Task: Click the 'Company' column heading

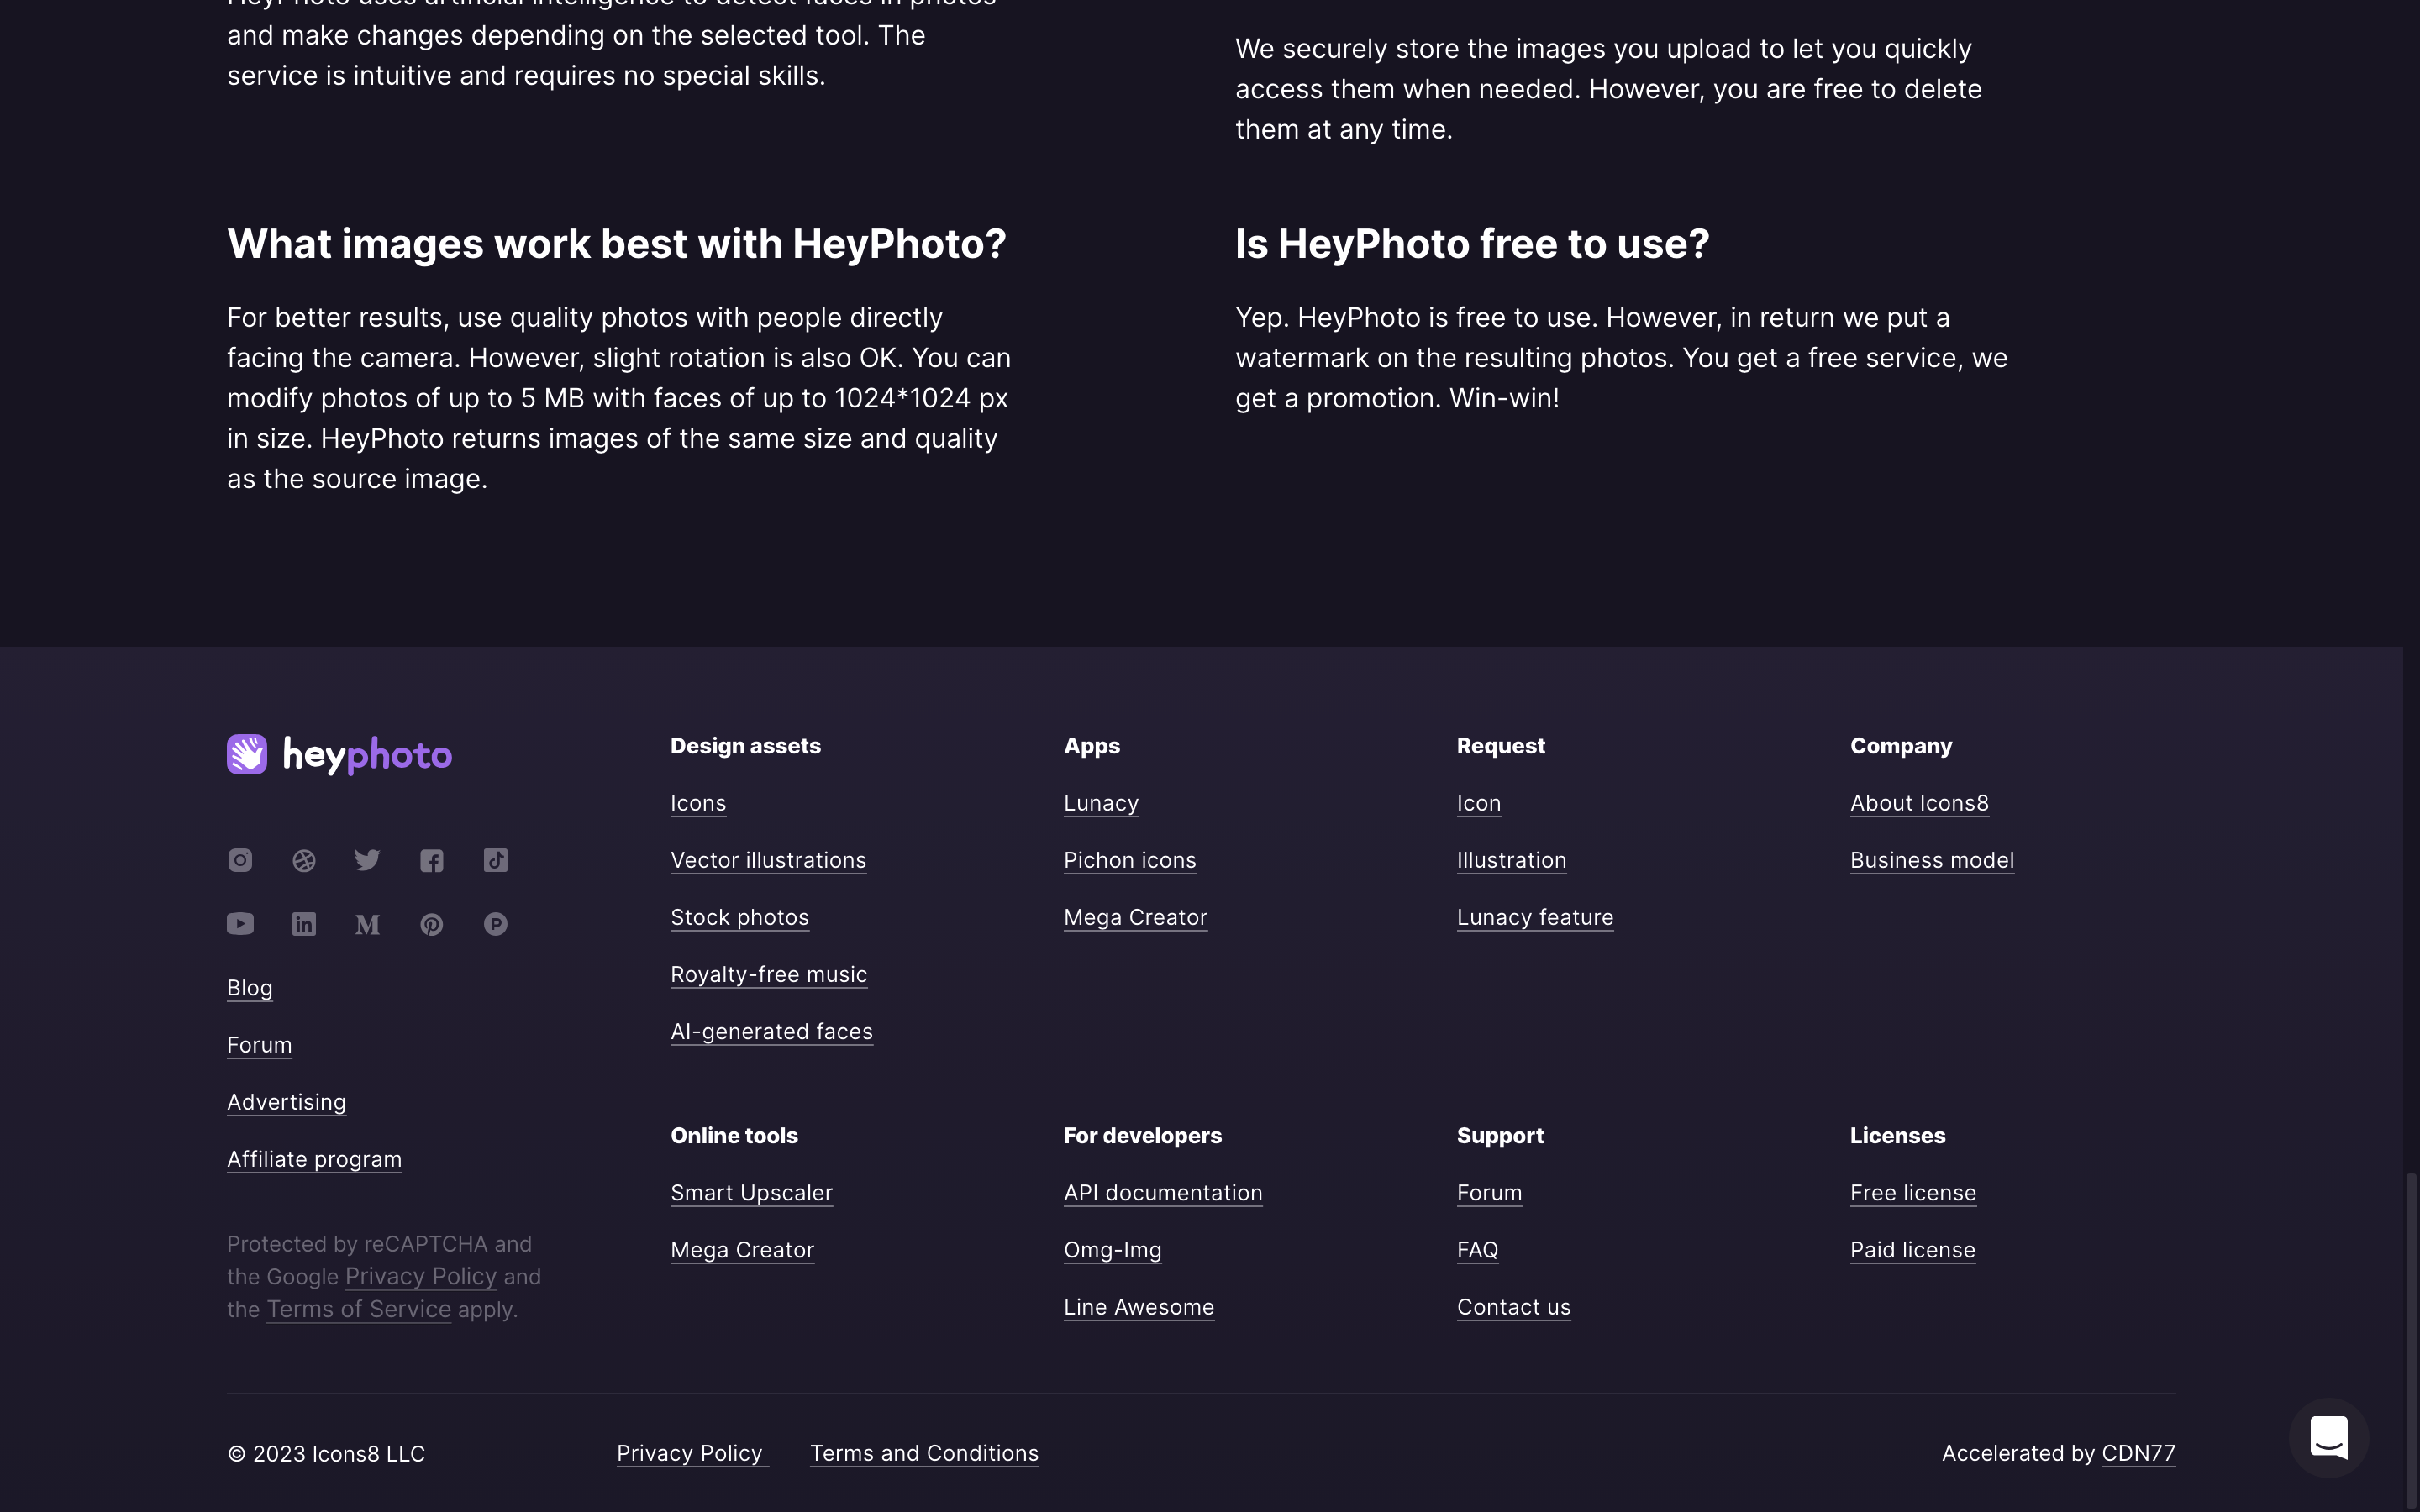Action: click(x=1901, y=746)
